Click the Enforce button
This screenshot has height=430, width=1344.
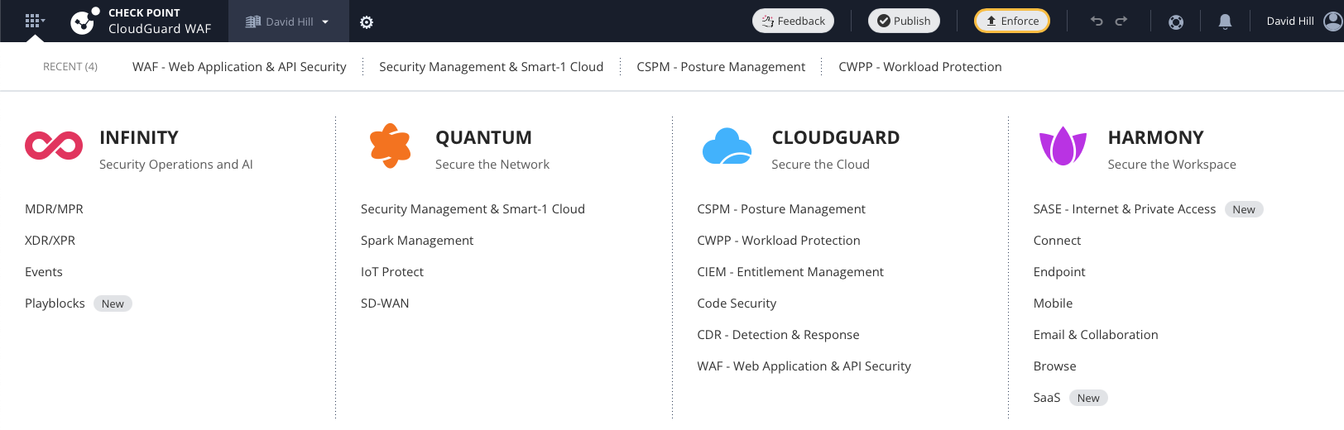tap(1012, 21)
